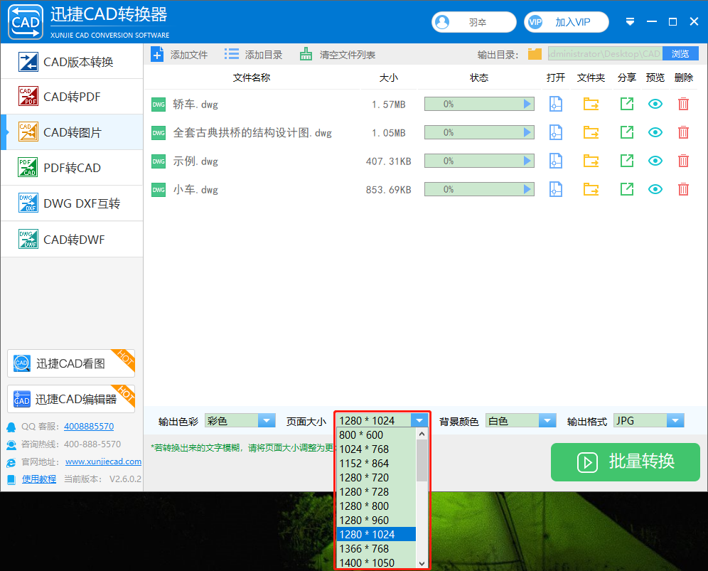
Task: Click the 浏览 browse button
Action: click(x=680, y=54)
